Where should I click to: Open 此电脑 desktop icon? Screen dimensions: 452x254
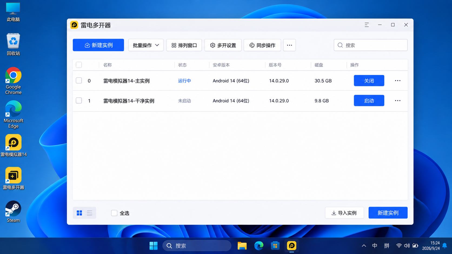point(13,12)
